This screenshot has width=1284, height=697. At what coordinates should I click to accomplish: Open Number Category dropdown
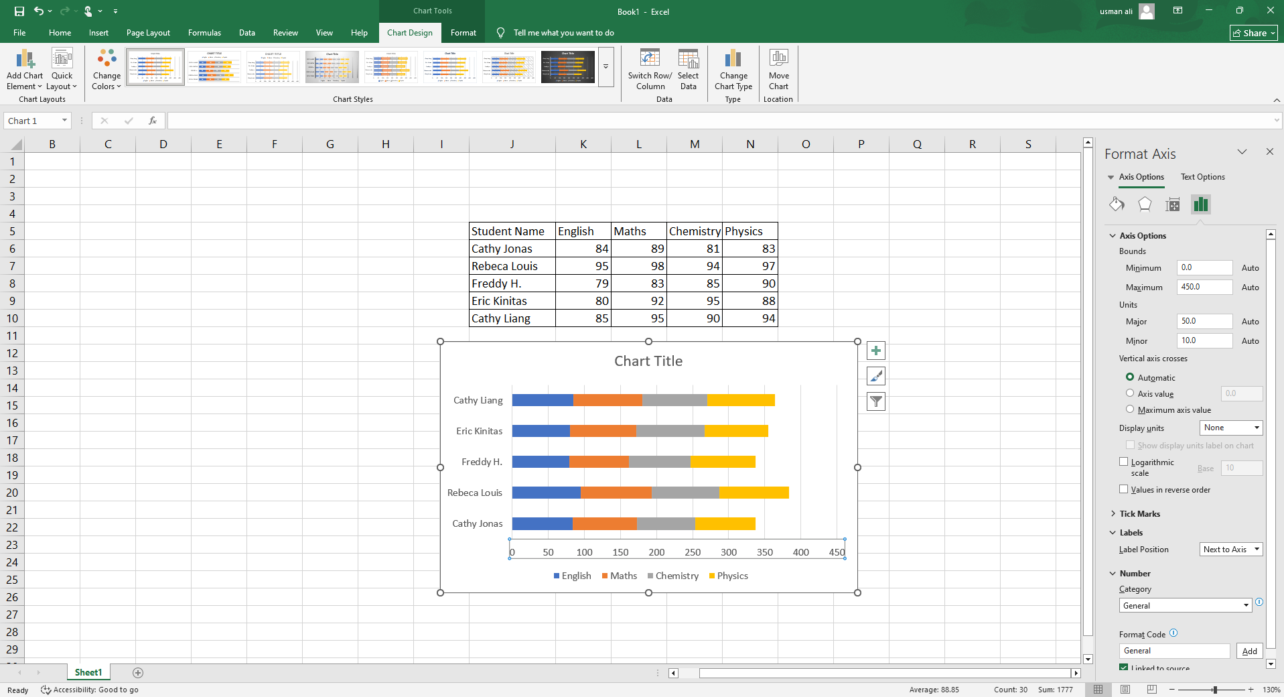click(1186, 605)
